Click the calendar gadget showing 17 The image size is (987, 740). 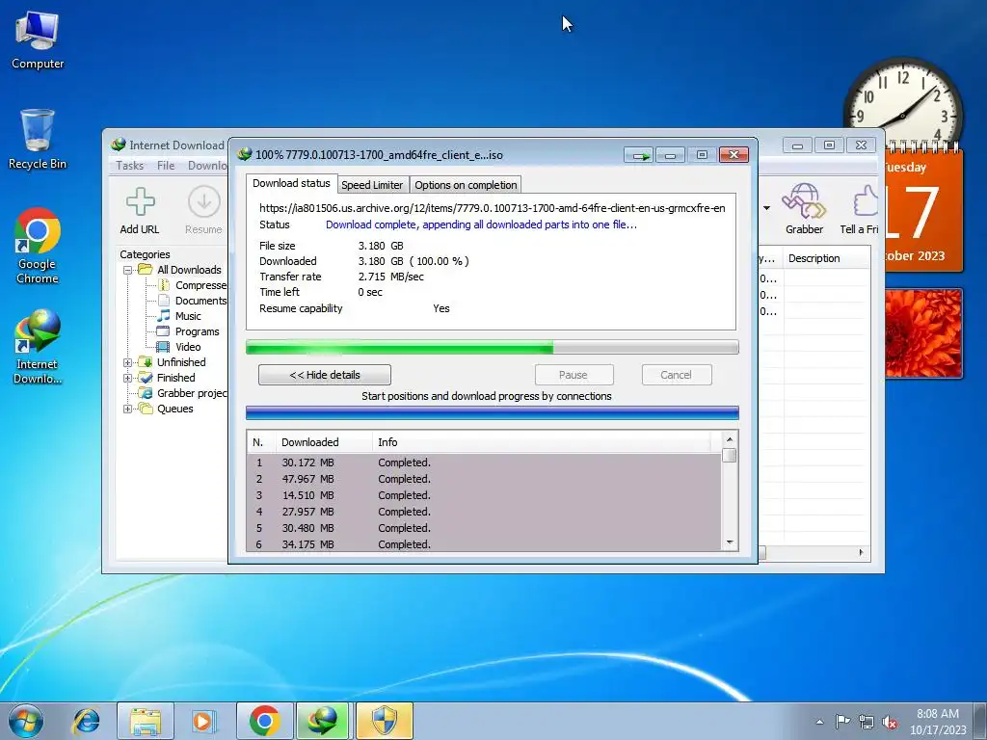coord(923,211)
